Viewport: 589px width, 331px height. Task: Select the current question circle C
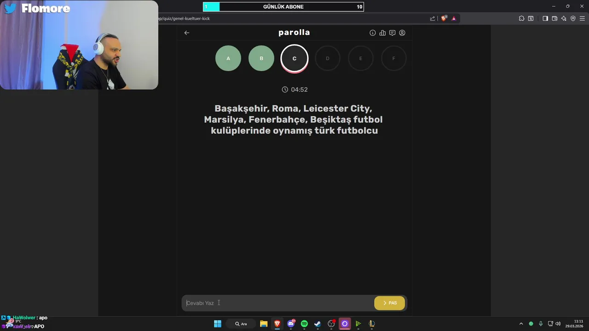tap(294, 58)
